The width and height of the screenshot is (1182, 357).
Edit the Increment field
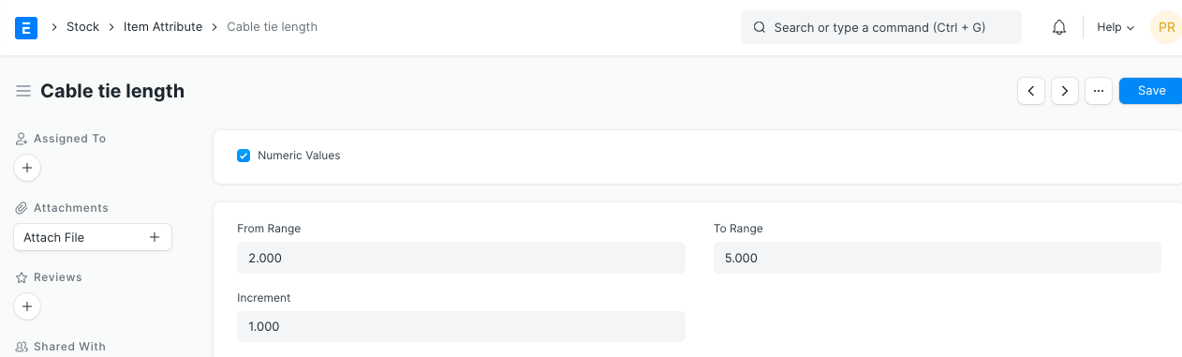[462, 327]
